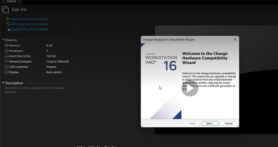Close the Kali Int tab
This screenshot has height=147, width=278.
pos(20,1)
